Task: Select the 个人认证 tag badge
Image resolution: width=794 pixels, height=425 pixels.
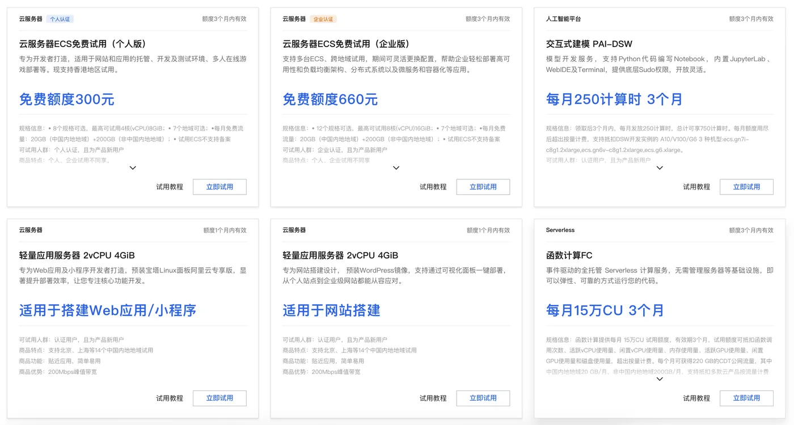Action: pos(60,19)
